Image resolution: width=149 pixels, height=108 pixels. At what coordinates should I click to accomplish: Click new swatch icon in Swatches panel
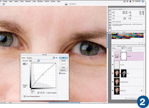(x=140, y=43)
